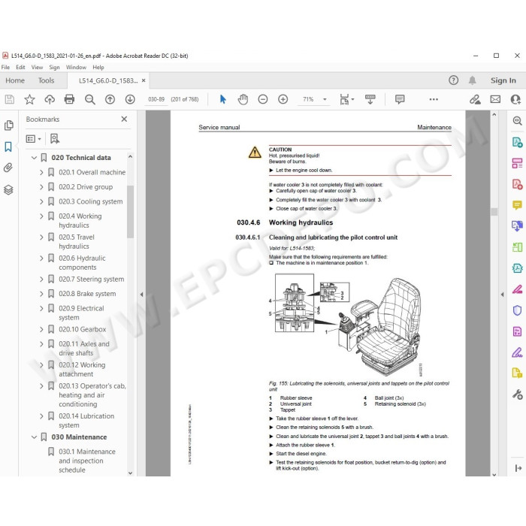Expand 020.14 Lubrication system bookmark

click(41, 416)
